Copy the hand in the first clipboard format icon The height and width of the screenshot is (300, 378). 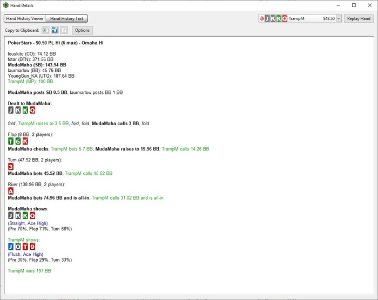click(45, 30)
